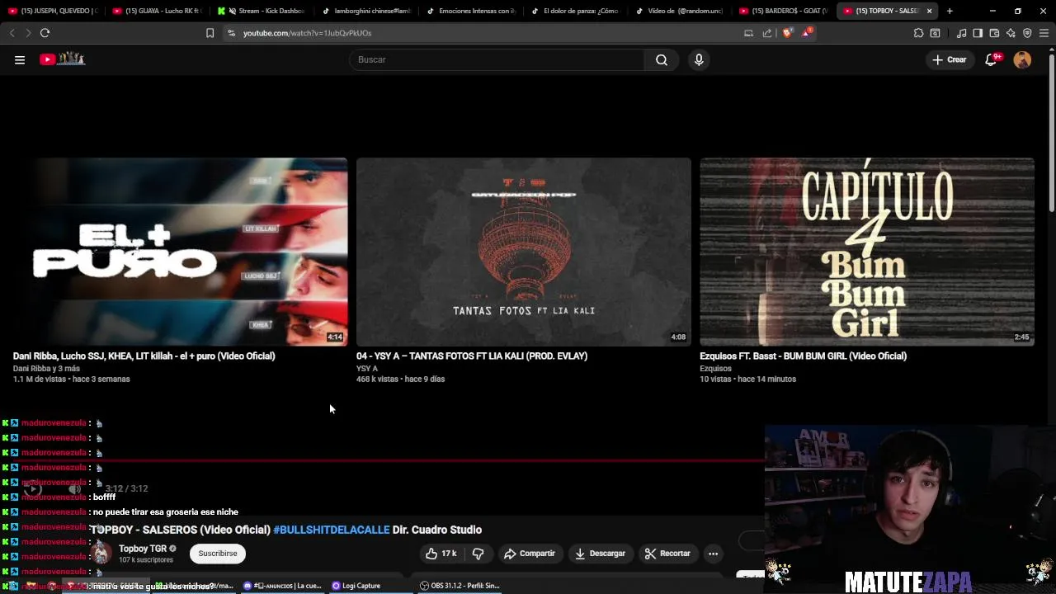The image size is (1056, 594).
Task: Toggle the browser sidebar panel icon
Action: 978,33
